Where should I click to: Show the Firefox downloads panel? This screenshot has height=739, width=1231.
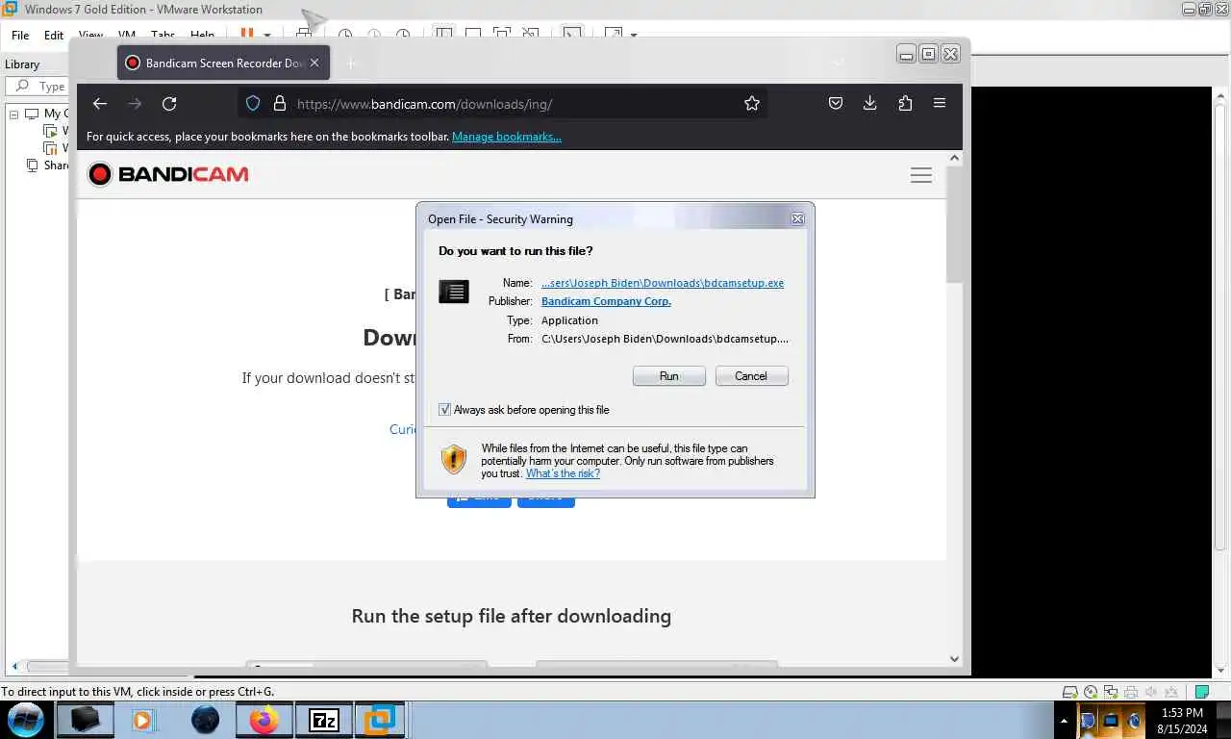[x=870, y=104]
